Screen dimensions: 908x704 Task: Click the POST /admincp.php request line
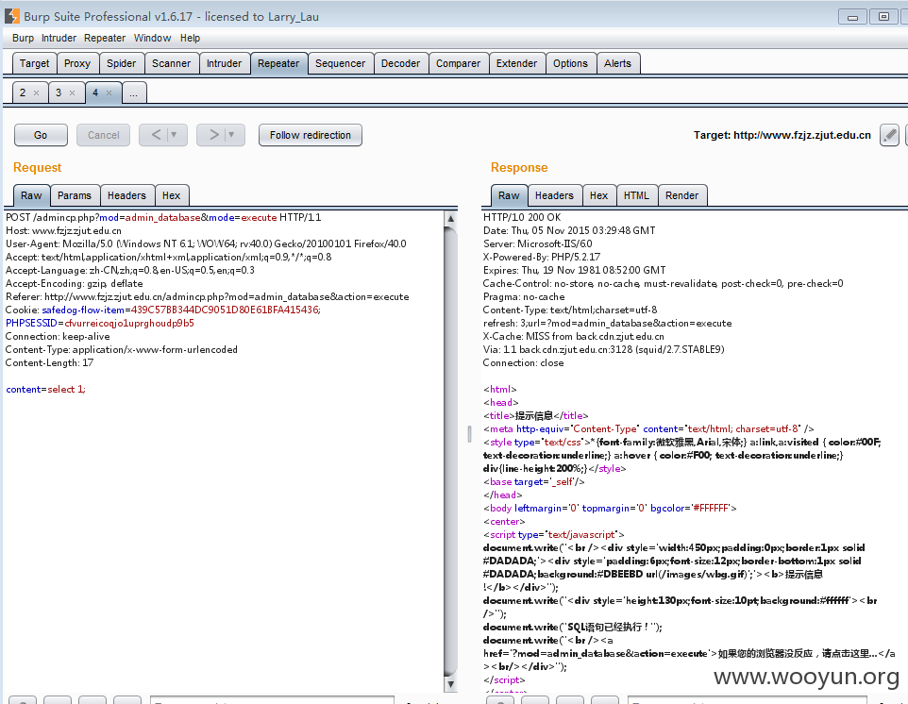[x=163, y=218]
